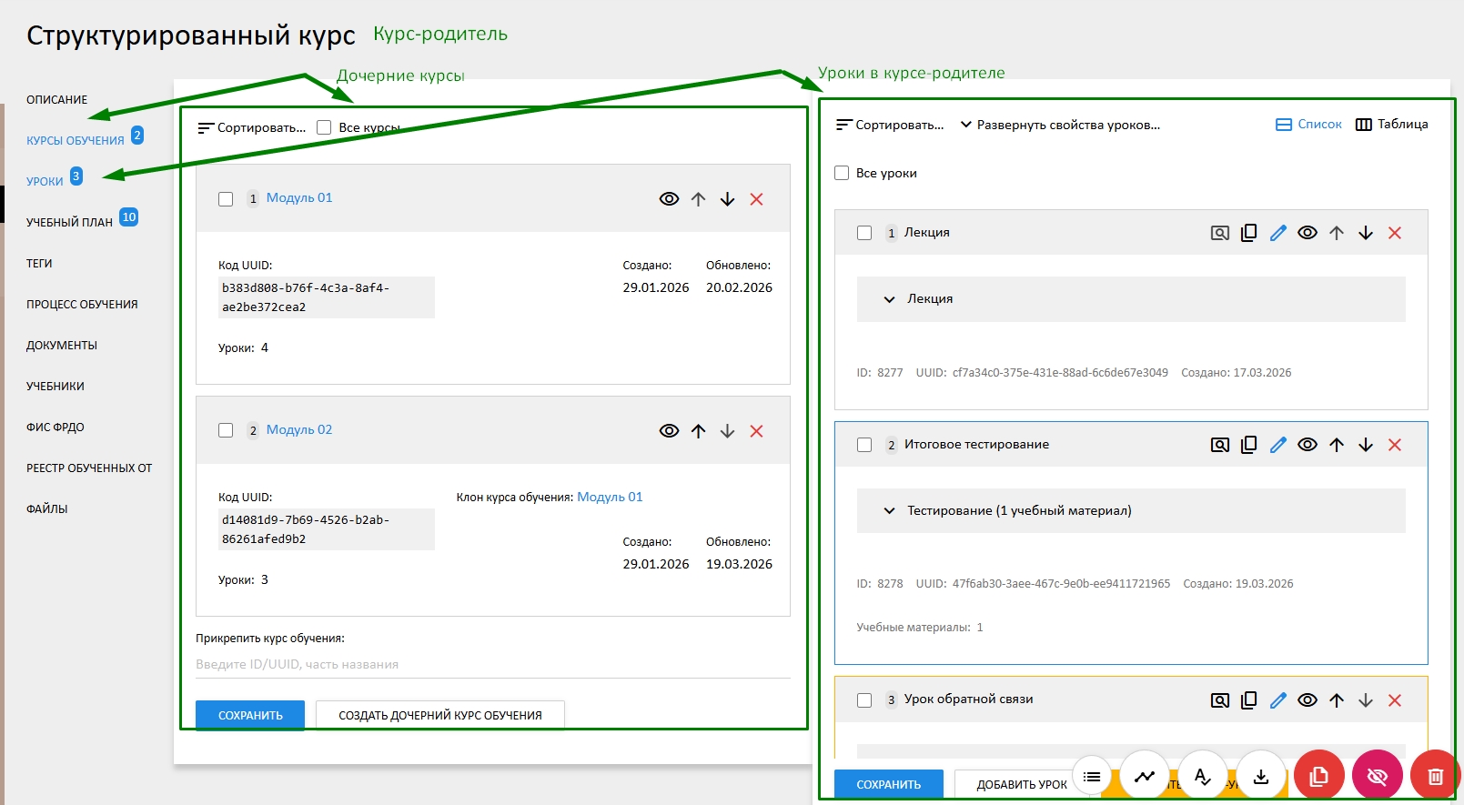
Task: Click the red trash delete floating button
Action: (x=1435, y=776)
